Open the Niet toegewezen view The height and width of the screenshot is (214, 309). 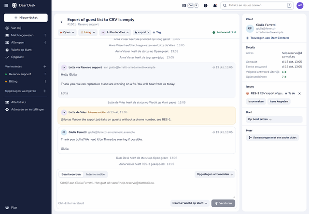click(26, 35)
